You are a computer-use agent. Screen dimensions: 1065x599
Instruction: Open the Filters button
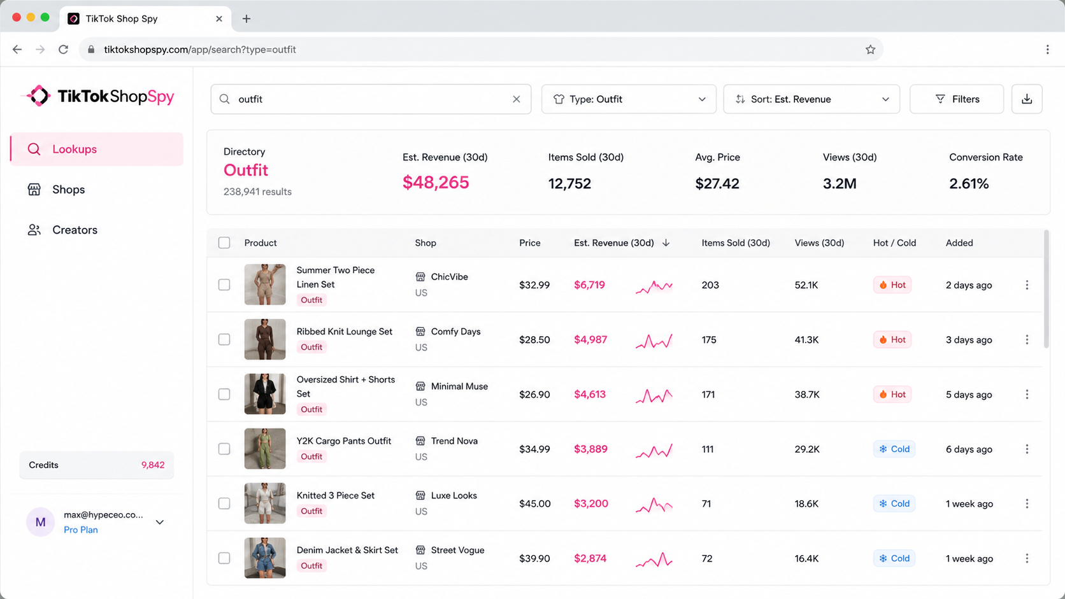coord(957,99)
